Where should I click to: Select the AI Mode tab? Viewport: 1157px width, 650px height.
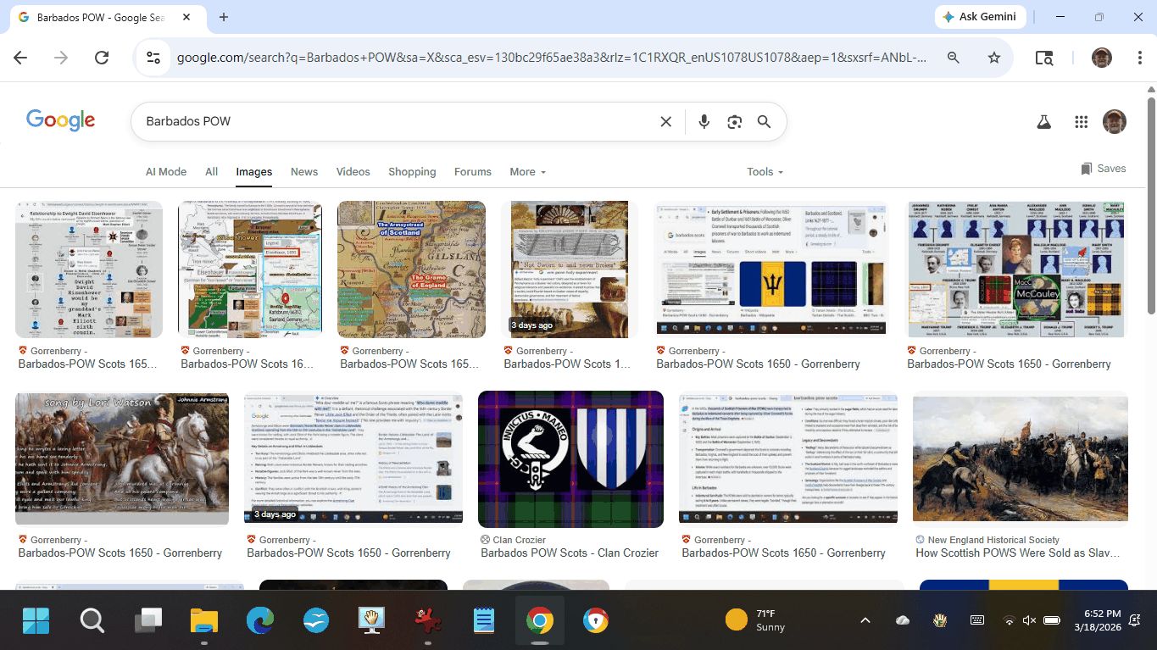tap(166, 172)
